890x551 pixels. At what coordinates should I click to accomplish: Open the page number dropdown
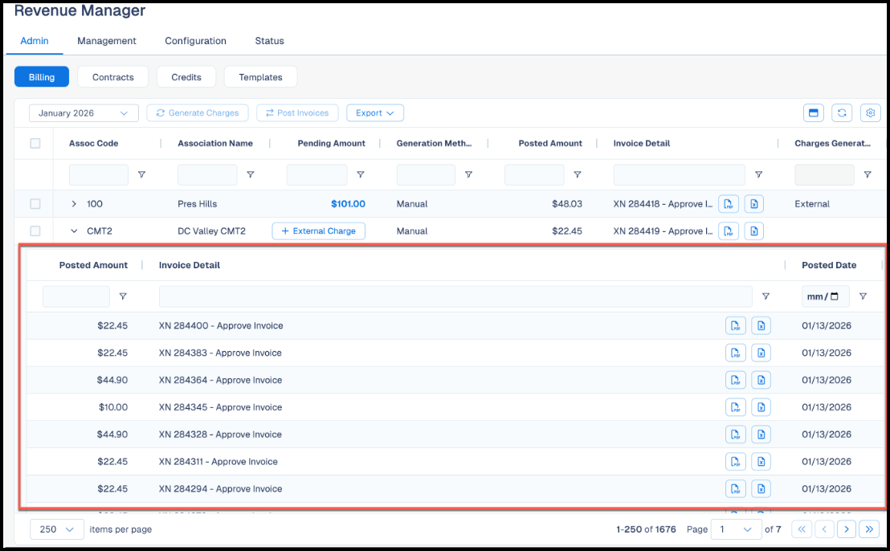point(737,529)
